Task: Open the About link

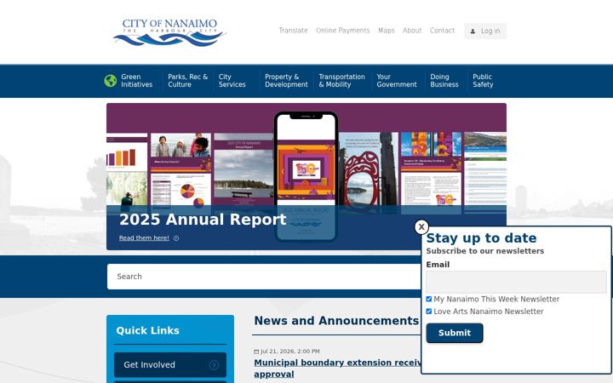Action: coord(412,31)
